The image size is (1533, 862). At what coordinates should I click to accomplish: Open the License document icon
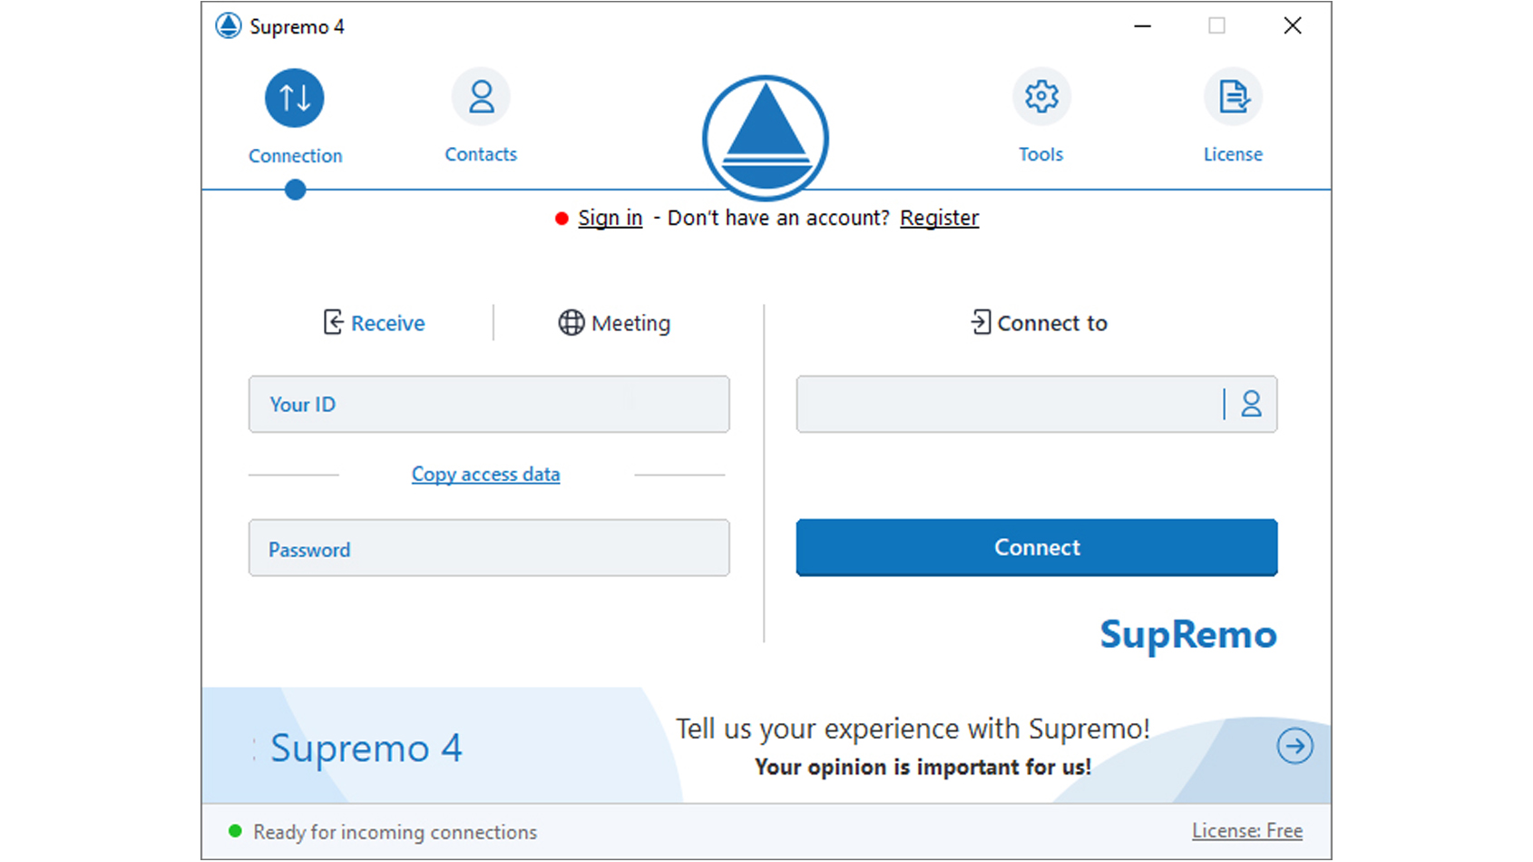coord(1233,97)
